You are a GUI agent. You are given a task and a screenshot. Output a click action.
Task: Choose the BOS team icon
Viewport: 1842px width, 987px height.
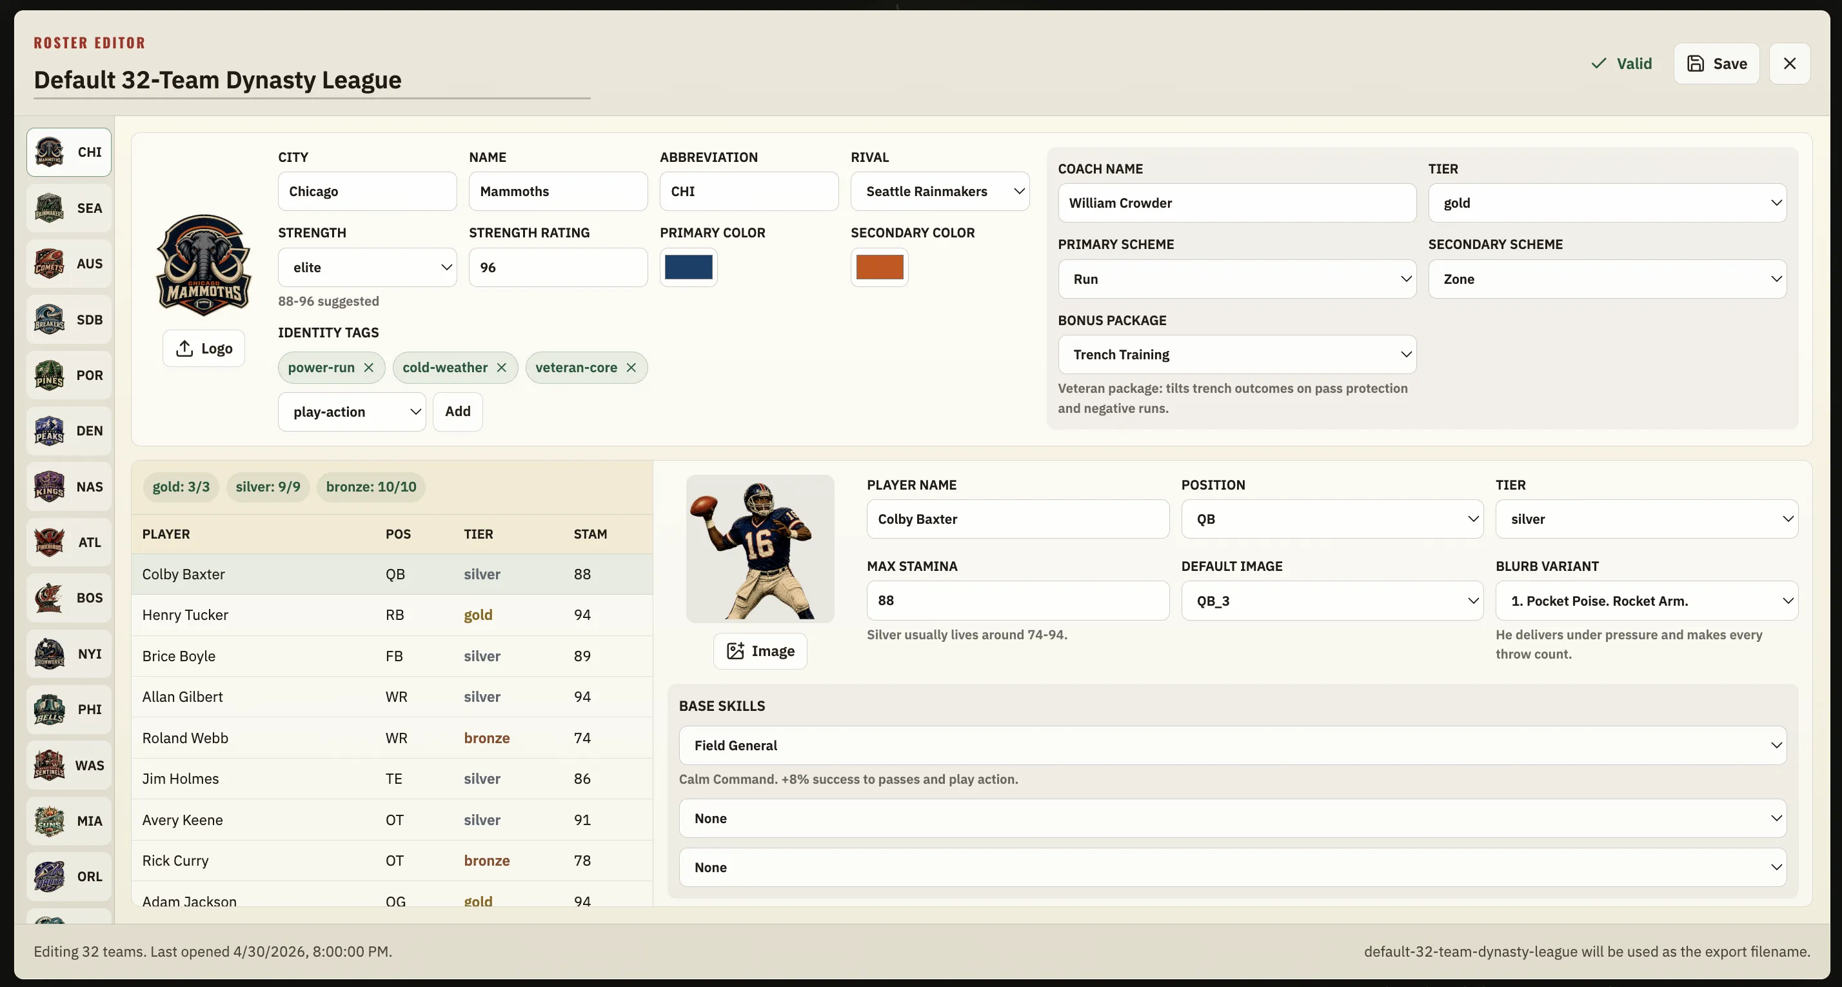pyautogui.click(x=49, y=598)
